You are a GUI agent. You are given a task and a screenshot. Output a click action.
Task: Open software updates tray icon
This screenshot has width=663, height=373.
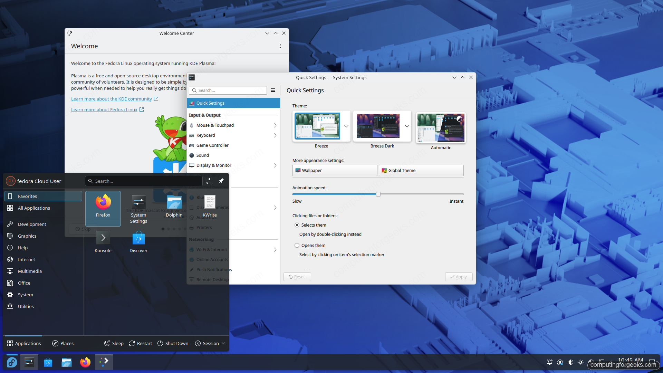point(560,362)
